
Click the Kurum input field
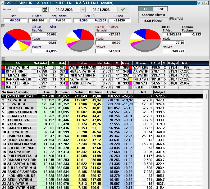click(29, 10)
